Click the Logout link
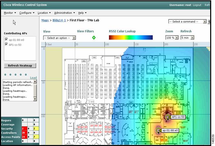 click(x=197, y=5)
